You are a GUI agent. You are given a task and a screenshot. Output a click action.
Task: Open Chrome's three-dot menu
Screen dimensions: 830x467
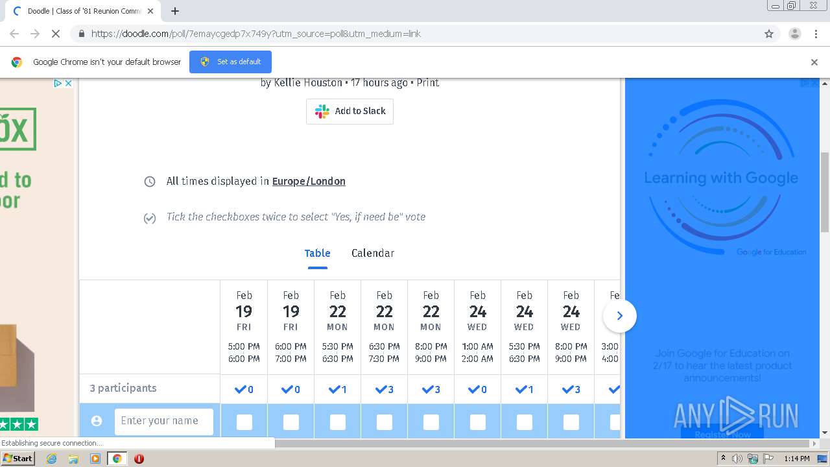pyautogui.click(x=816, y=34)
